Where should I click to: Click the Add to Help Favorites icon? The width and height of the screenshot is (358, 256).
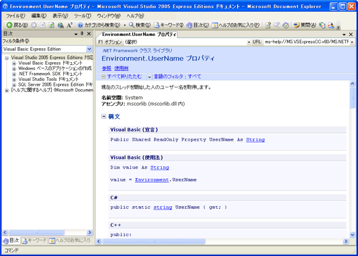(x=268, y=25)
